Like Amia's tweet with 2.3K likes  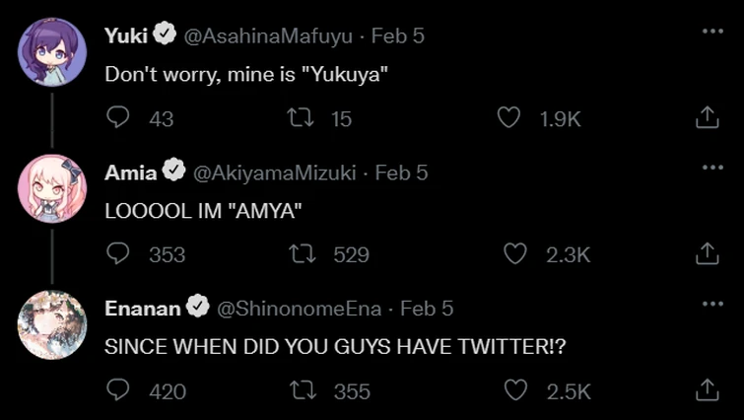click(515, 254)
